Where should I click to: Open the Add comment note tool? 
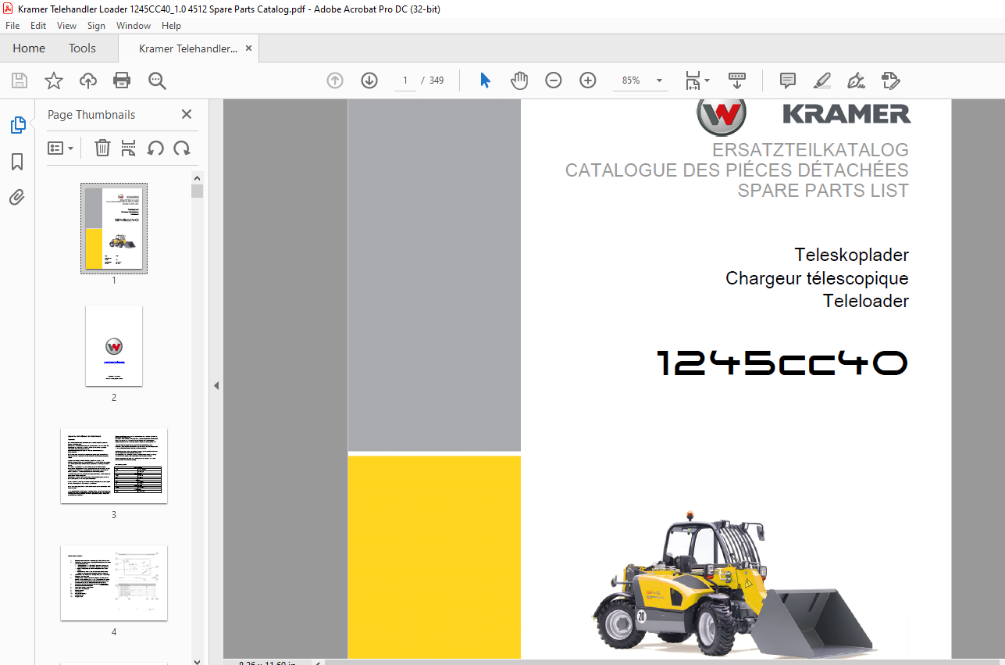pos(788,80)
